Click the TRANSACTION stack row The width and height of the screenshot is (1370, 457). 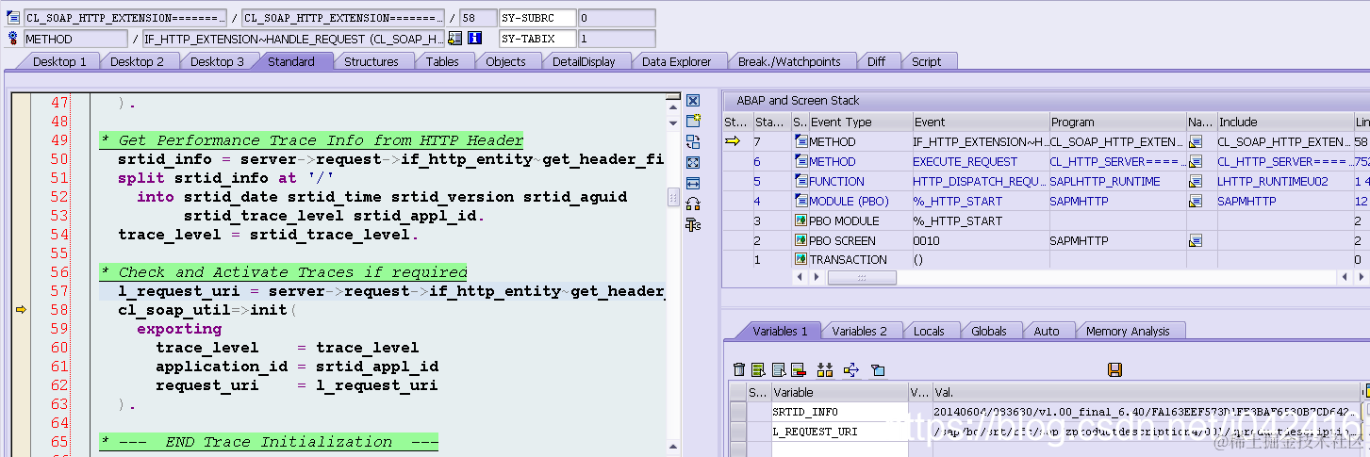1046,260
